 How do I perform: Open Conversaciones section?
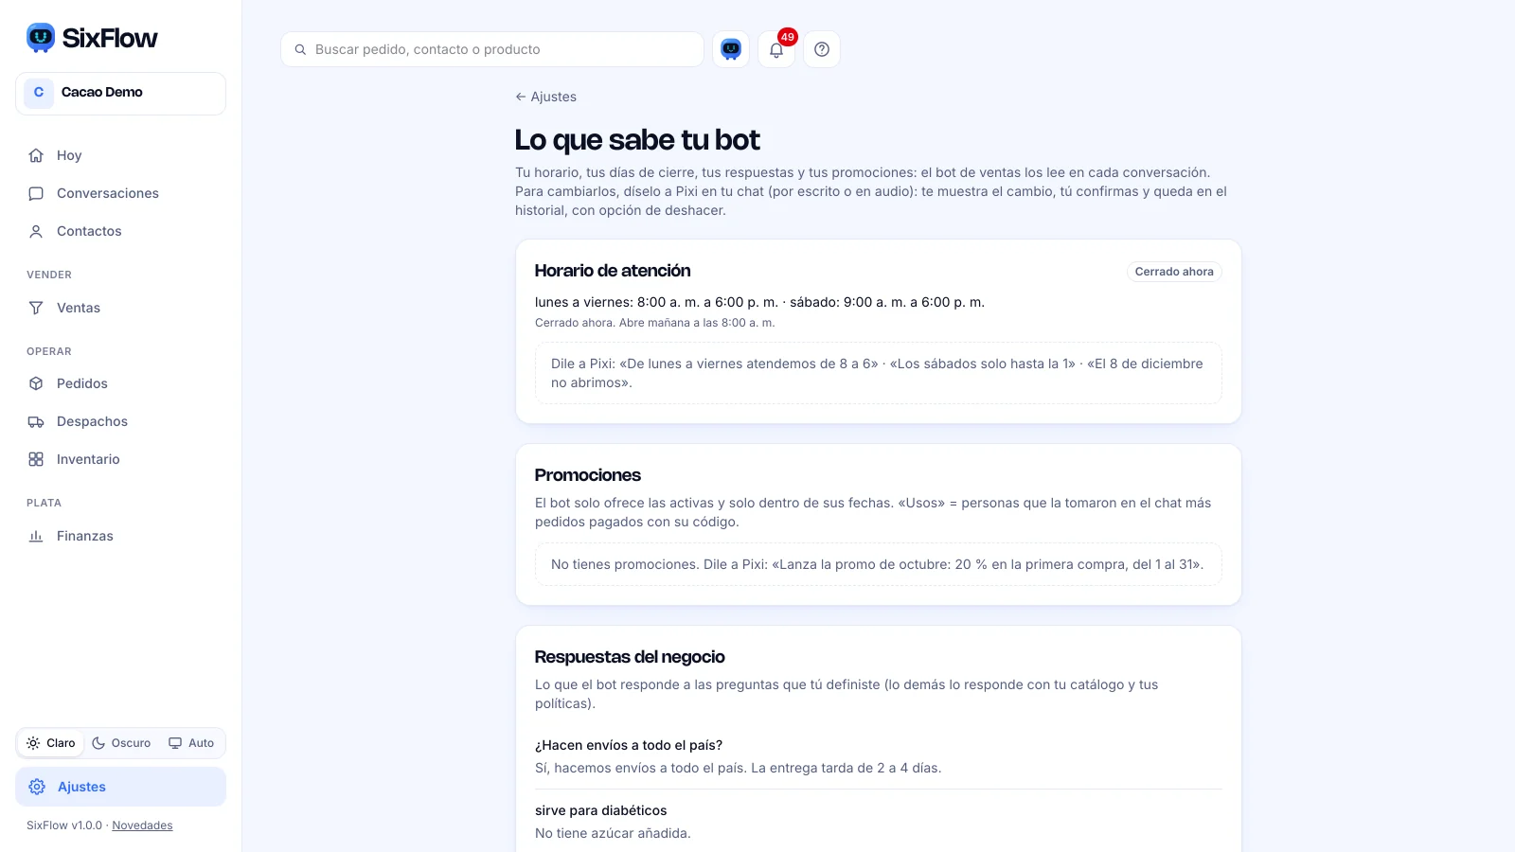[x=120, y=193]
